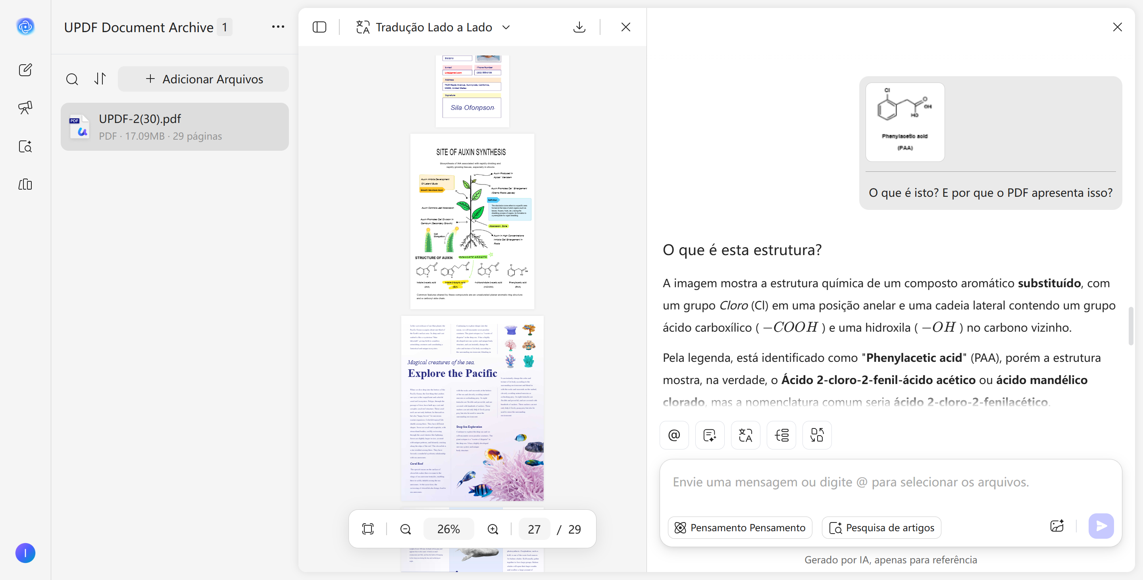Open the document search sidebar icon
The width and height of the screenshot is (1143, 580).
(x=25, y=146)
